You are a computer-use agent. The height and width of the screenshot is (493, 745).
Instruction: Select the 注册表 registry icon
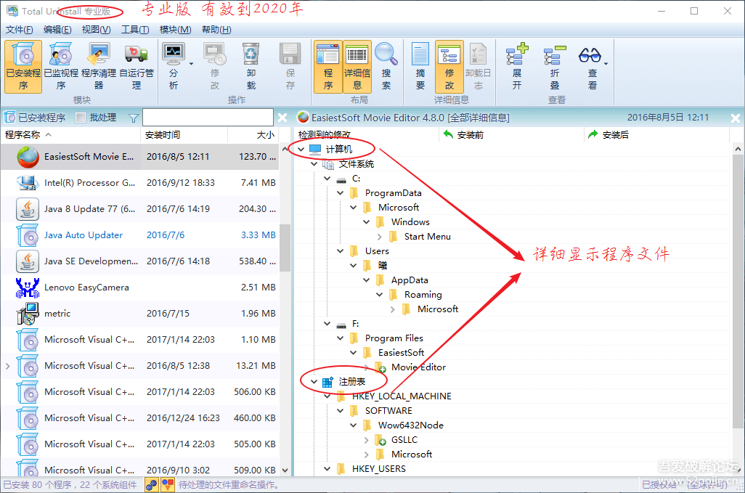[x=327, y=382]
